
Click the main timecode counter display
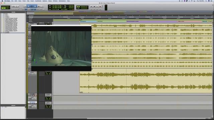(57, 6)
